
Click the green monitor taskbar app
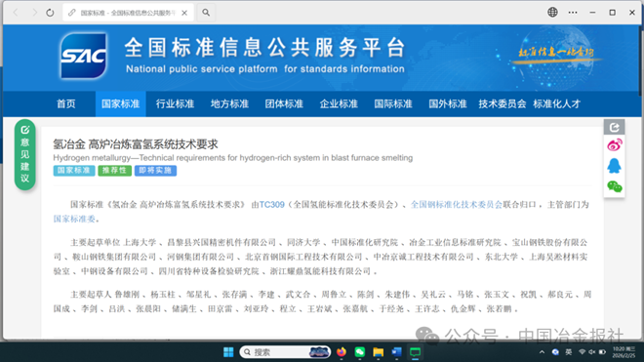pyautogui.click(x=415, y=352)
